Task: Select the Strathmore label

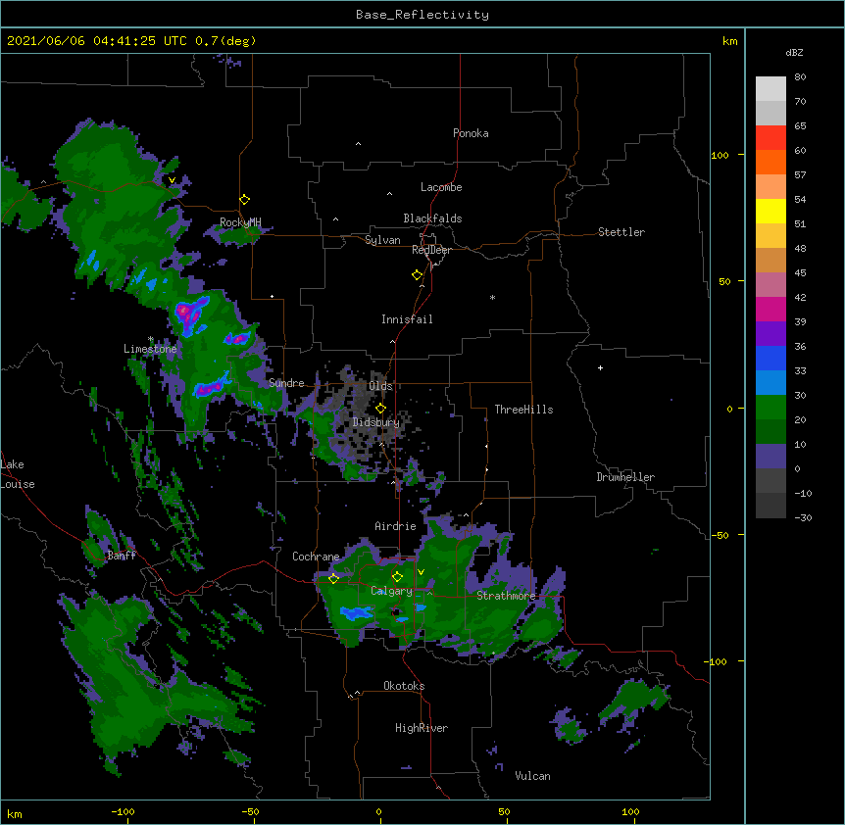Action: pyautogui.click(x=506, y=596)
